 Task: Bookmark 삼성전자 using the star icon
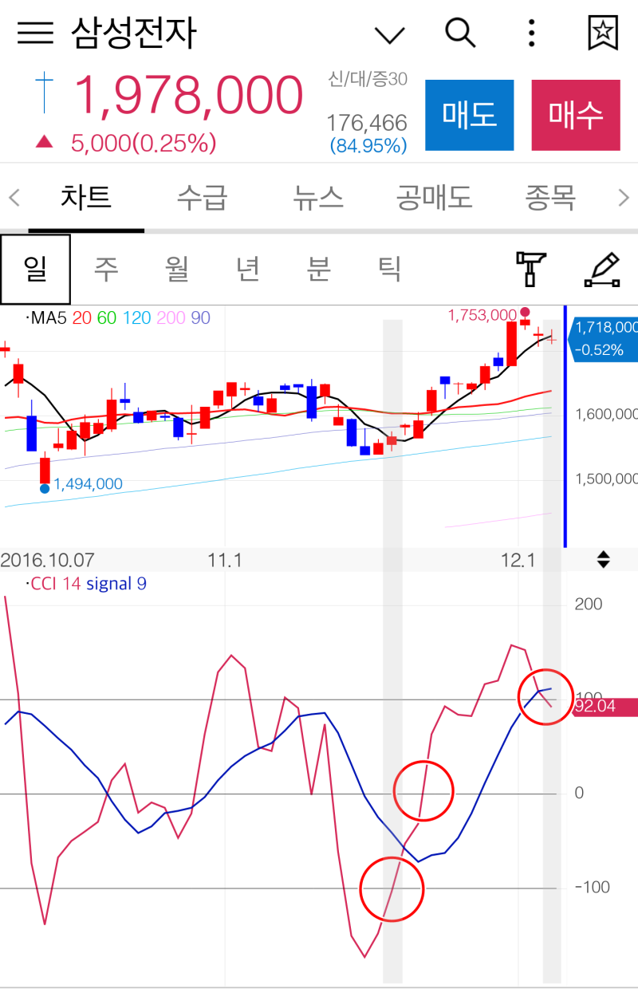point(602,33)
